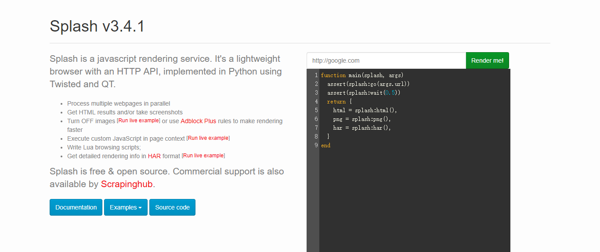Click 'Get HTML results and/or take screenshots' text

pos(125,112)
